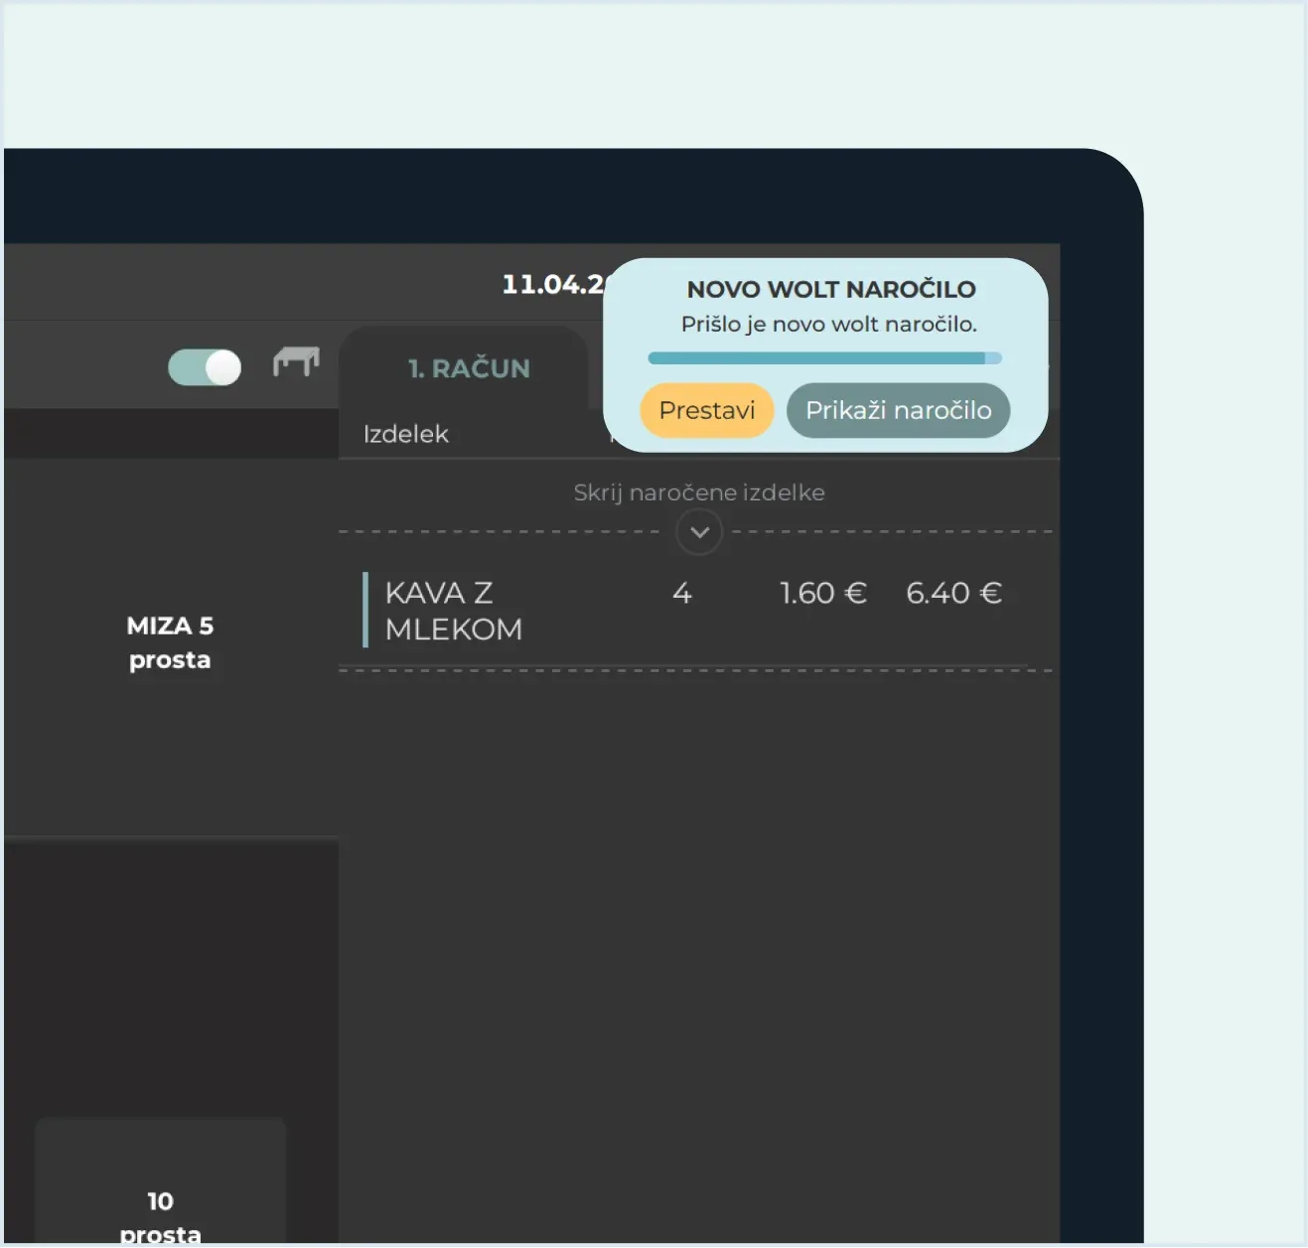Click the Skrij naročene izdelke label
The width and height of the screenshot is (1308, 1248).
(699, 492)
